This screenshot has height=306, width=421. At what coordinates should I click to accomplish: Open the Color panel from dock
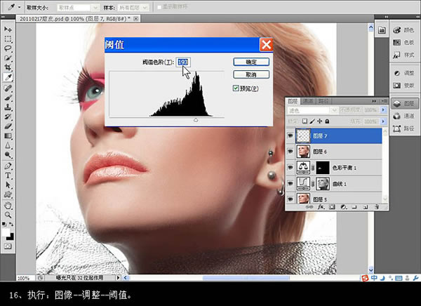[403, 29]
